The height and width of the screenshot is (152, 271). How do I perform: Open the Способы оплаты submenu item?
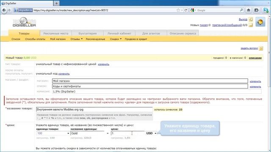(x=35, y=39)
